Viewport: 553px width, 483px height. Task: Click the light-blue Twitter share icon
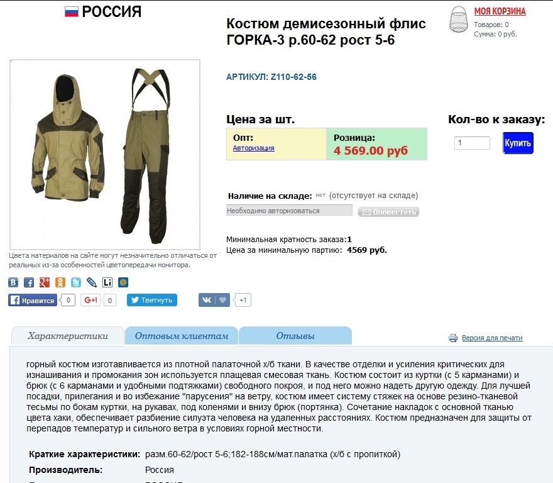76,282
